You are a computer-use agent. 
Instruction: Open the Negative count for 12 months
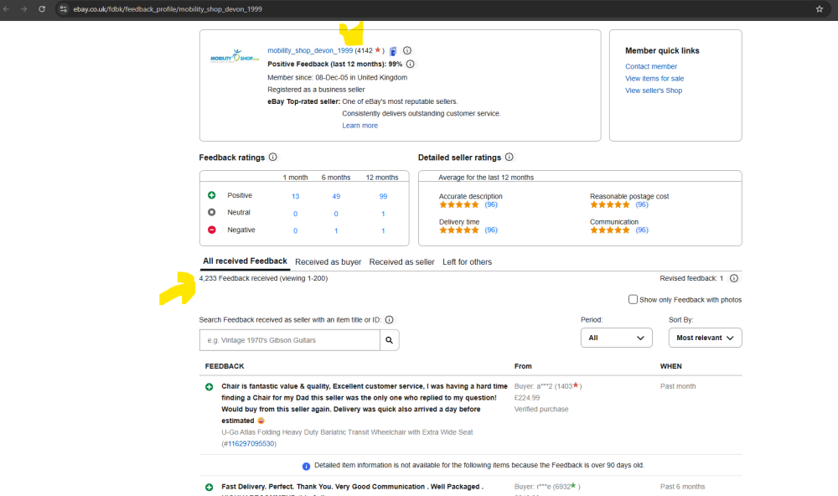(x=383, y=231)
